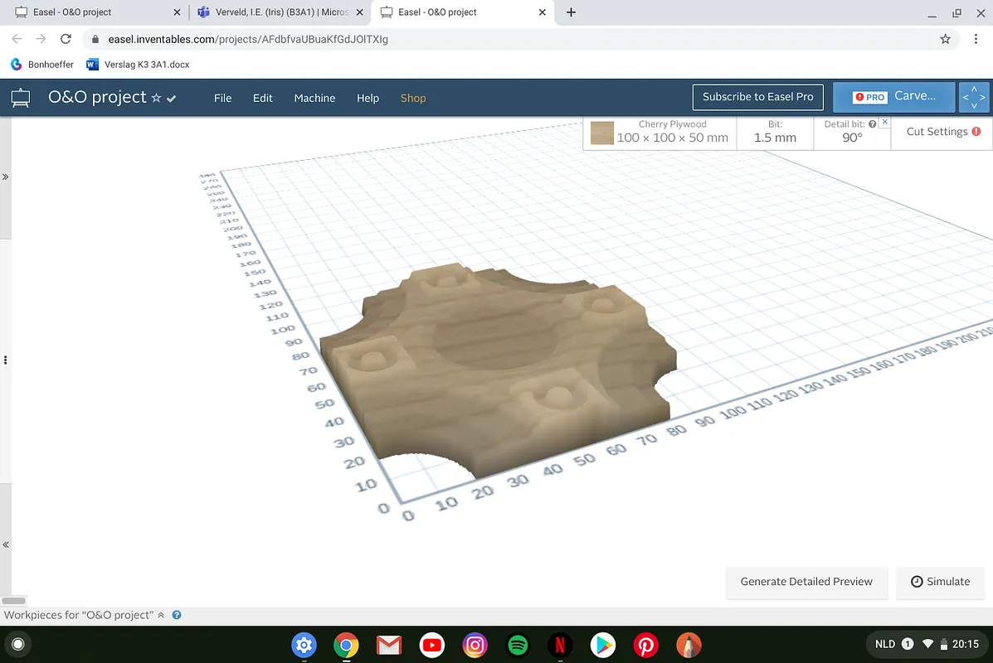Click the Cherry Plywood material swatch

[602, 133]
